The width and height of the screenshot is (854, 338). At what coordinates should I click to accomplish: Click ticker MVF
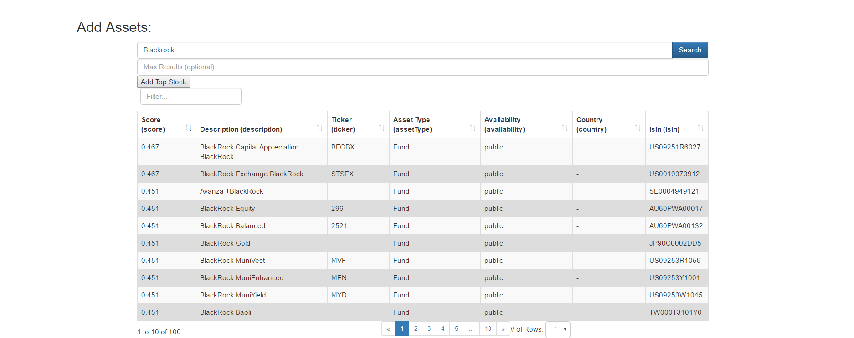[339, 261]
